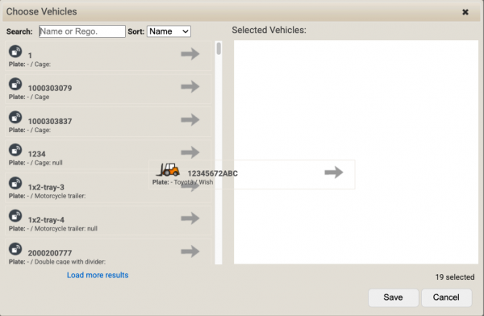Click tracker icon beside 1234
This screenshot has height=316, width=484.
15,150
